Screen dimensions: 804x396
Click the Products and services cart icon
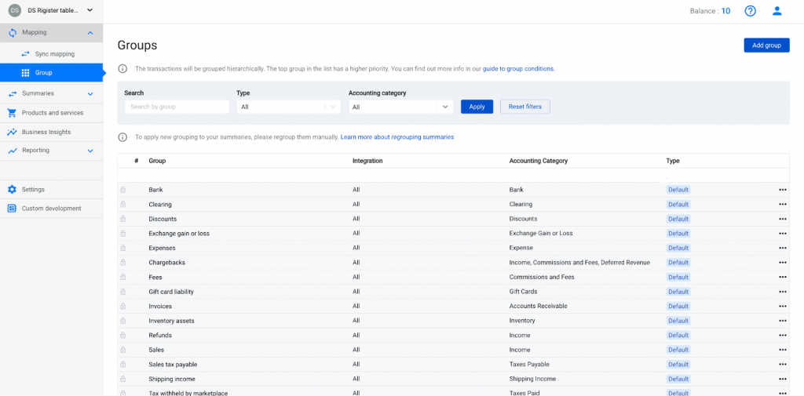13,113
